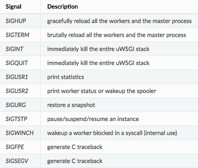Click 'print worker status or wakeup the spooler'
Viewport: 198px width, 168px height.
click(x=102, y=91)
